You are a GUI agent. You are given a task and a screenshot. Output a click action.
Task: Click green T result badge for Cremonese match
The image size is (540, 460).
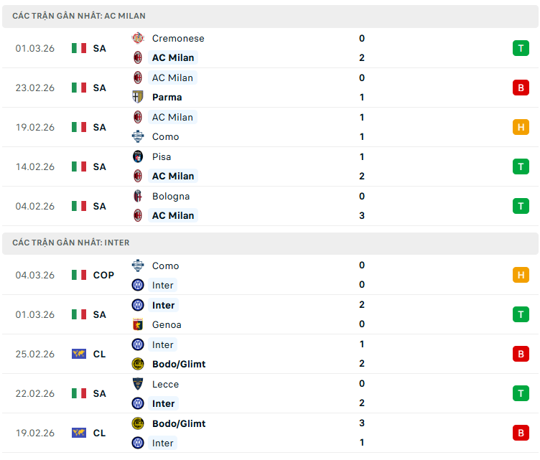(x=520, y=48)
